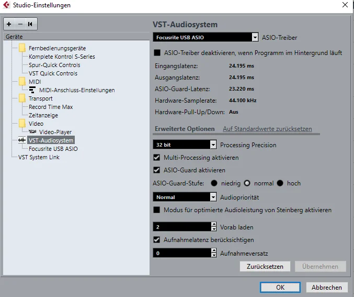Click the MIDI folder icon
Image resolution: width=354 pixels, height=297 pixels.
pos(22,81)
